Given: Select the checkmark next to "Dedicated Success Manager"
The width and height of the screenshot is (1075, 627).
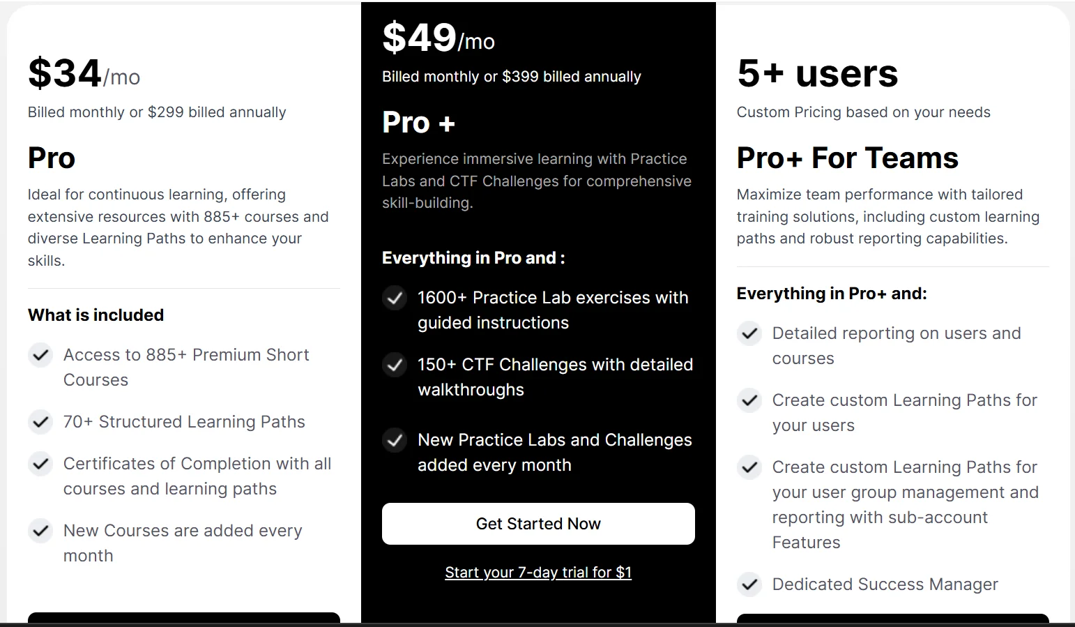Looking at the screenshot, I should click(x=749, y=584).
